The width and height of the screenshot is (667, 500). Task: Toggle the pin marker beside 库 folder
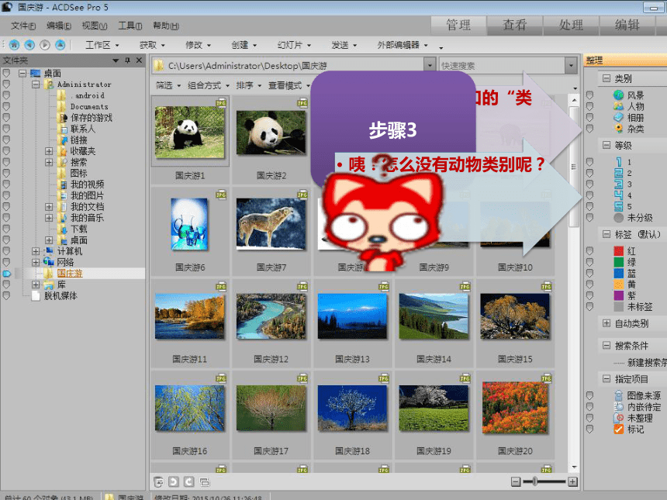(6, 284)
